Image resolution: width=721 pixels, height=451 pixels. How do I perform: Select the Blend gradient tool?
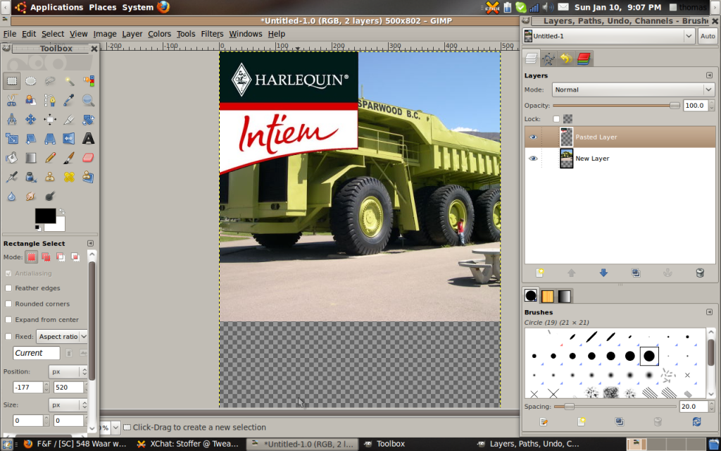click(x=31, y=158)
